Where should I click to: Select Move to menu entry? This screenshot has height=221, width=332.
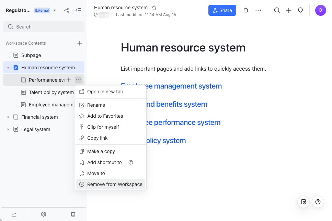(111, 173)
